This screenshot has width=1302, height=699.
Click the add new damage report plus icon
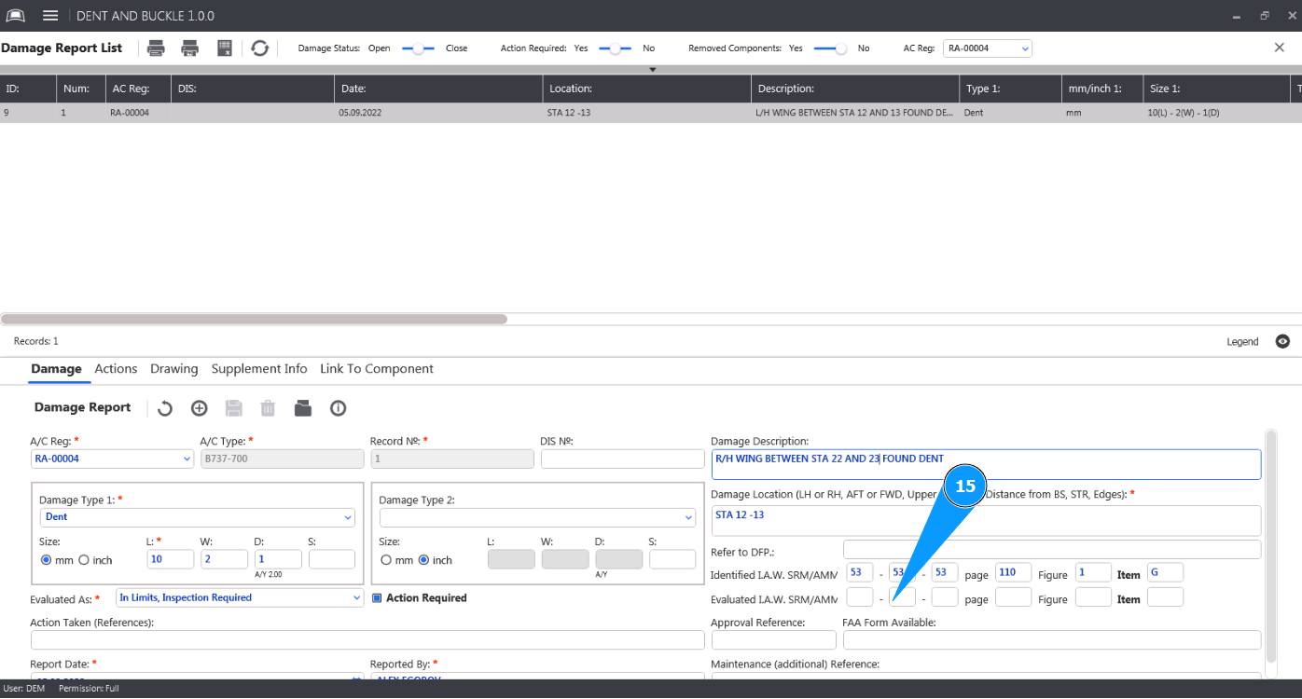(x=199, y=408)
